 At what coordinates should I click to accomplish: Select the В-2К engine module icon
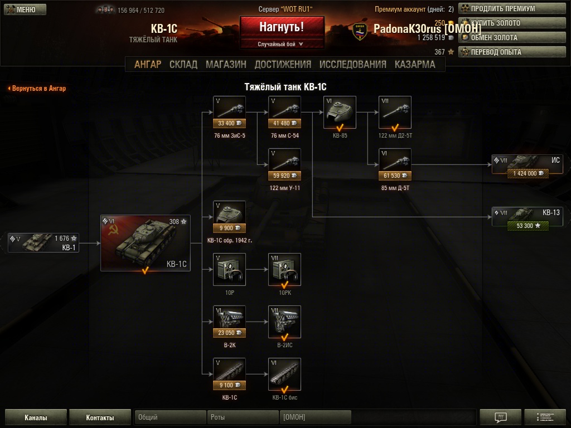click(x=229, y=322)
